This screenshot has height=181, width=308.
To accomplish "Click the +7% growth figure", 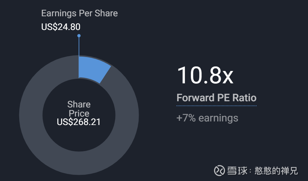I will (x=186, y=118).
